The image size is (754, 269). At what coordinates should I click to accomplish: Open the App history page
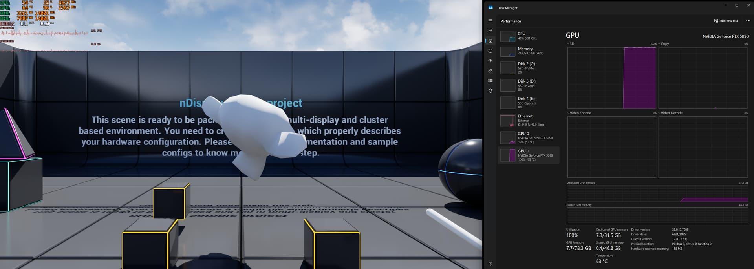click(490, 51)
